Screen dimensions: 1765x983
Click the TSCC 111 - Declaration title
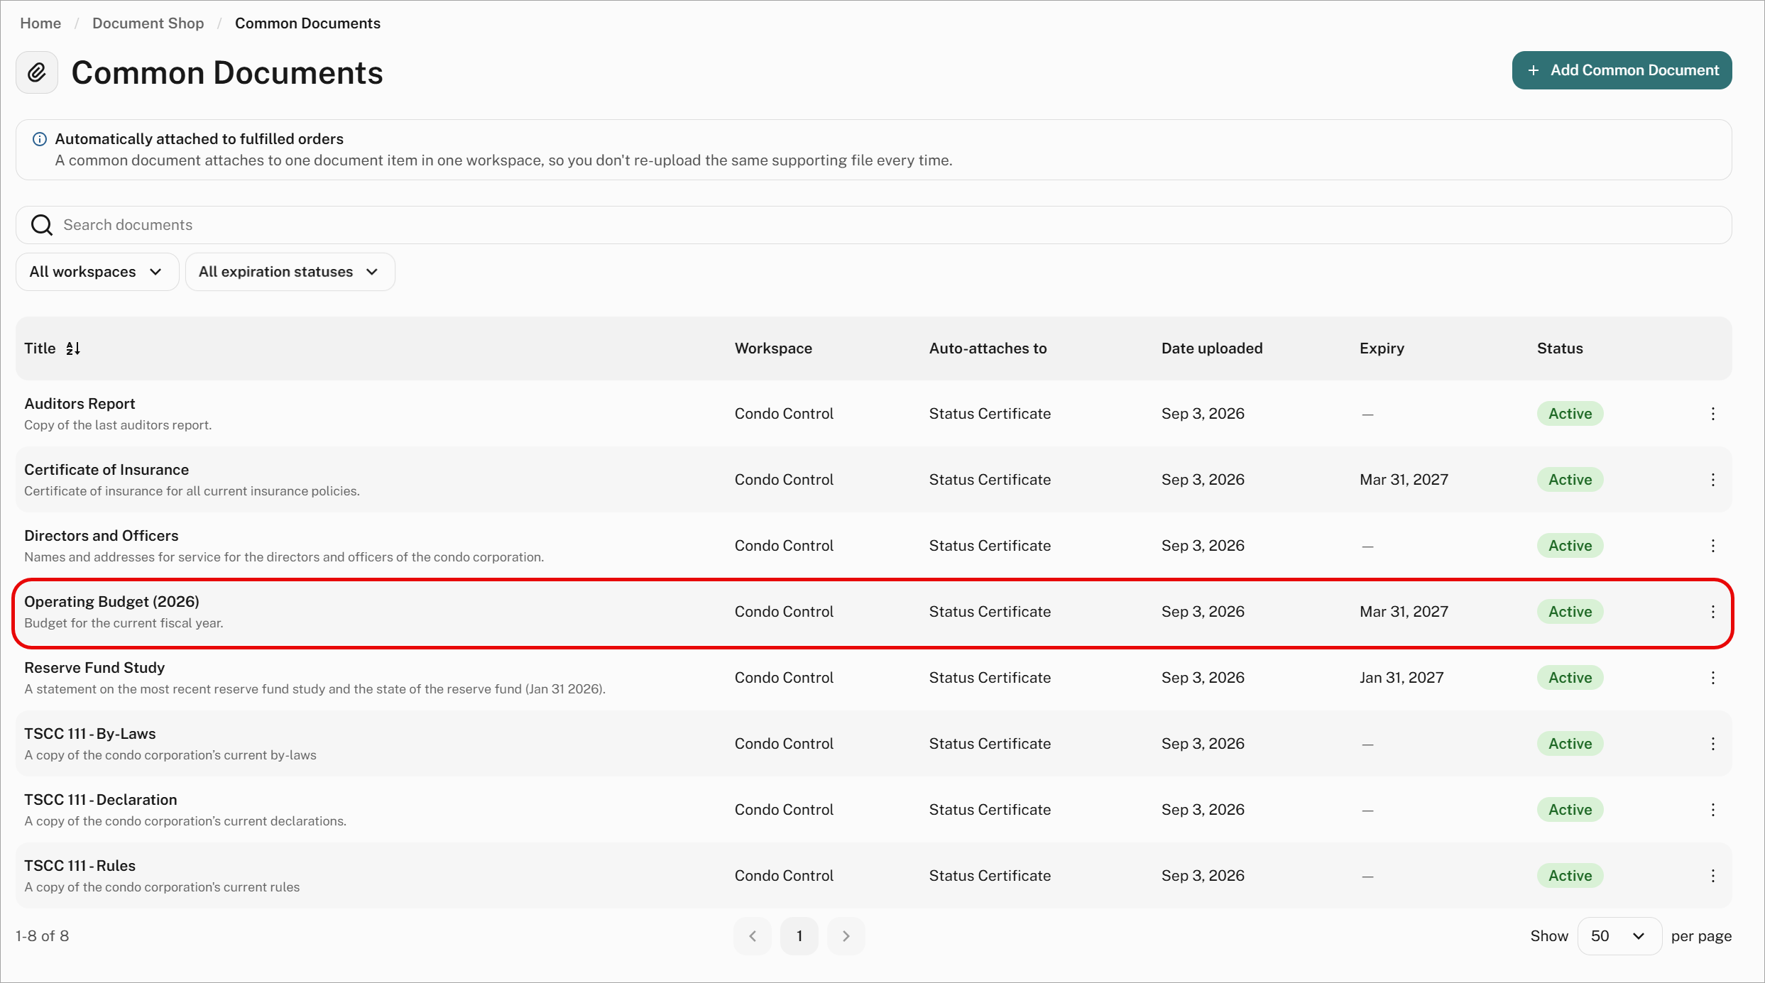101,800
